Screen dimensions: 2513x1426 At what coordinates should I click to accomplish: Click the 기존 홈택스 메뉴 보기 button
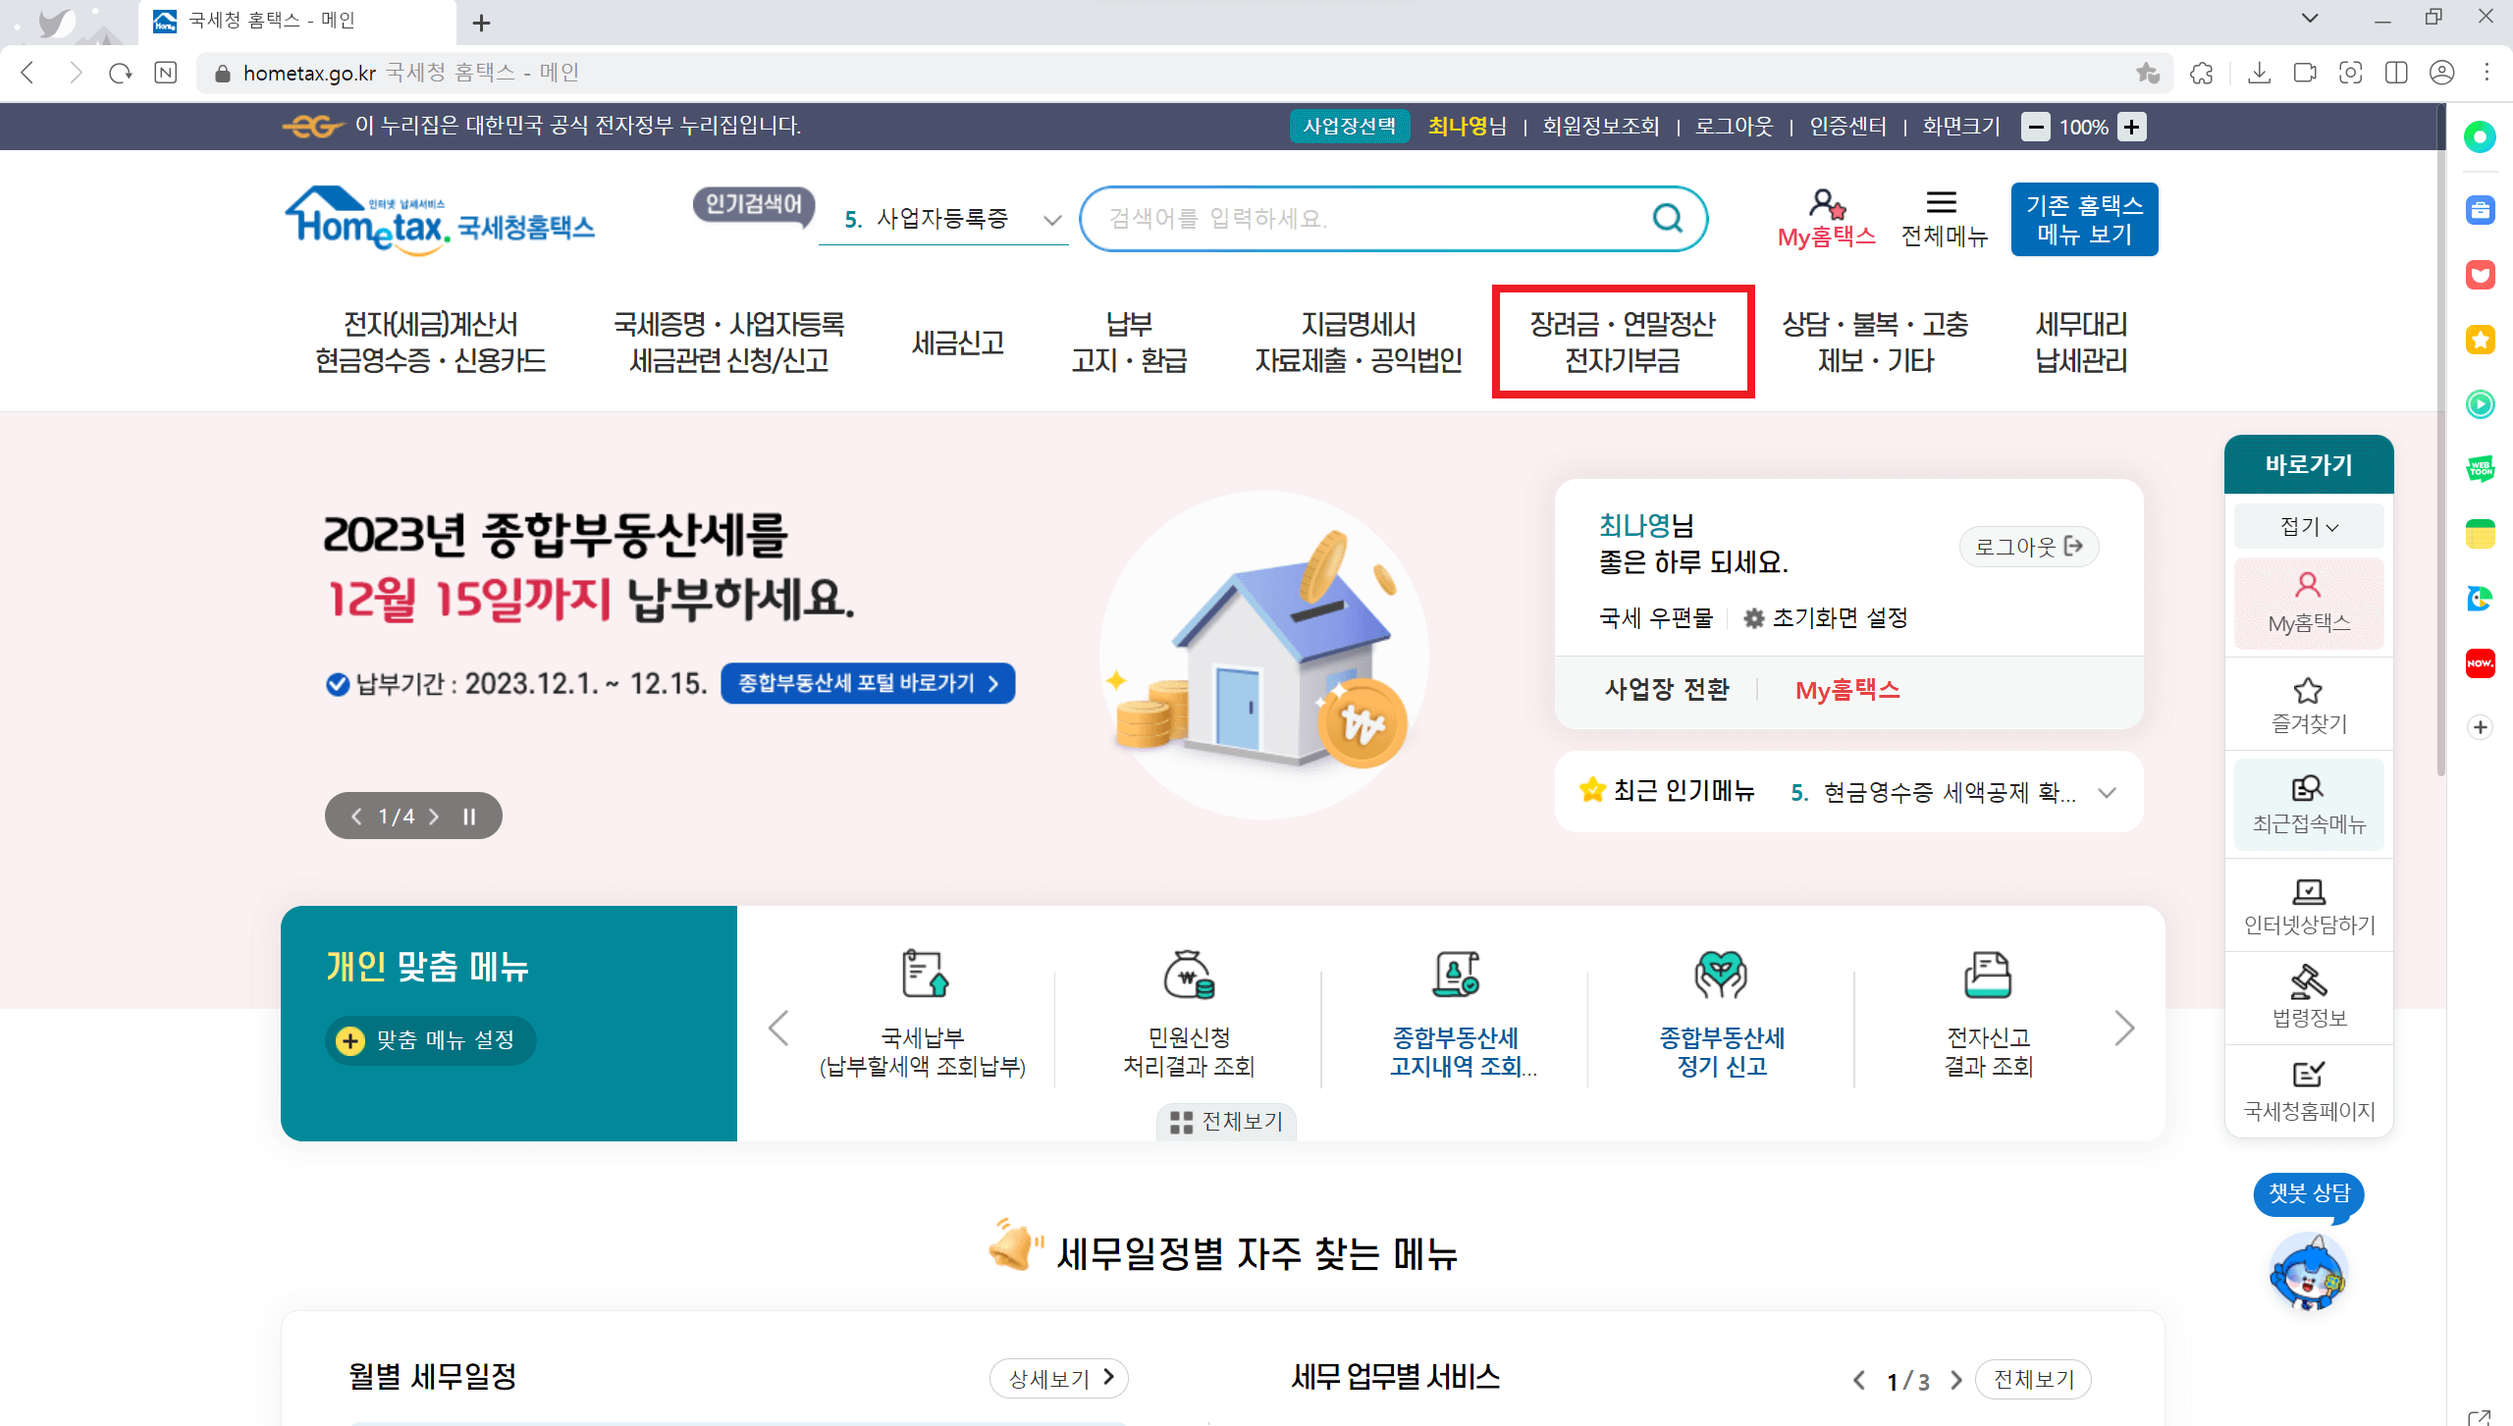[2084, 218]
